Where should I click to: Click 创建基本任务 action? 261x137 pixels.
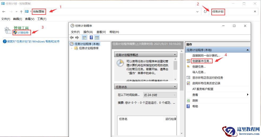[202, 61]
